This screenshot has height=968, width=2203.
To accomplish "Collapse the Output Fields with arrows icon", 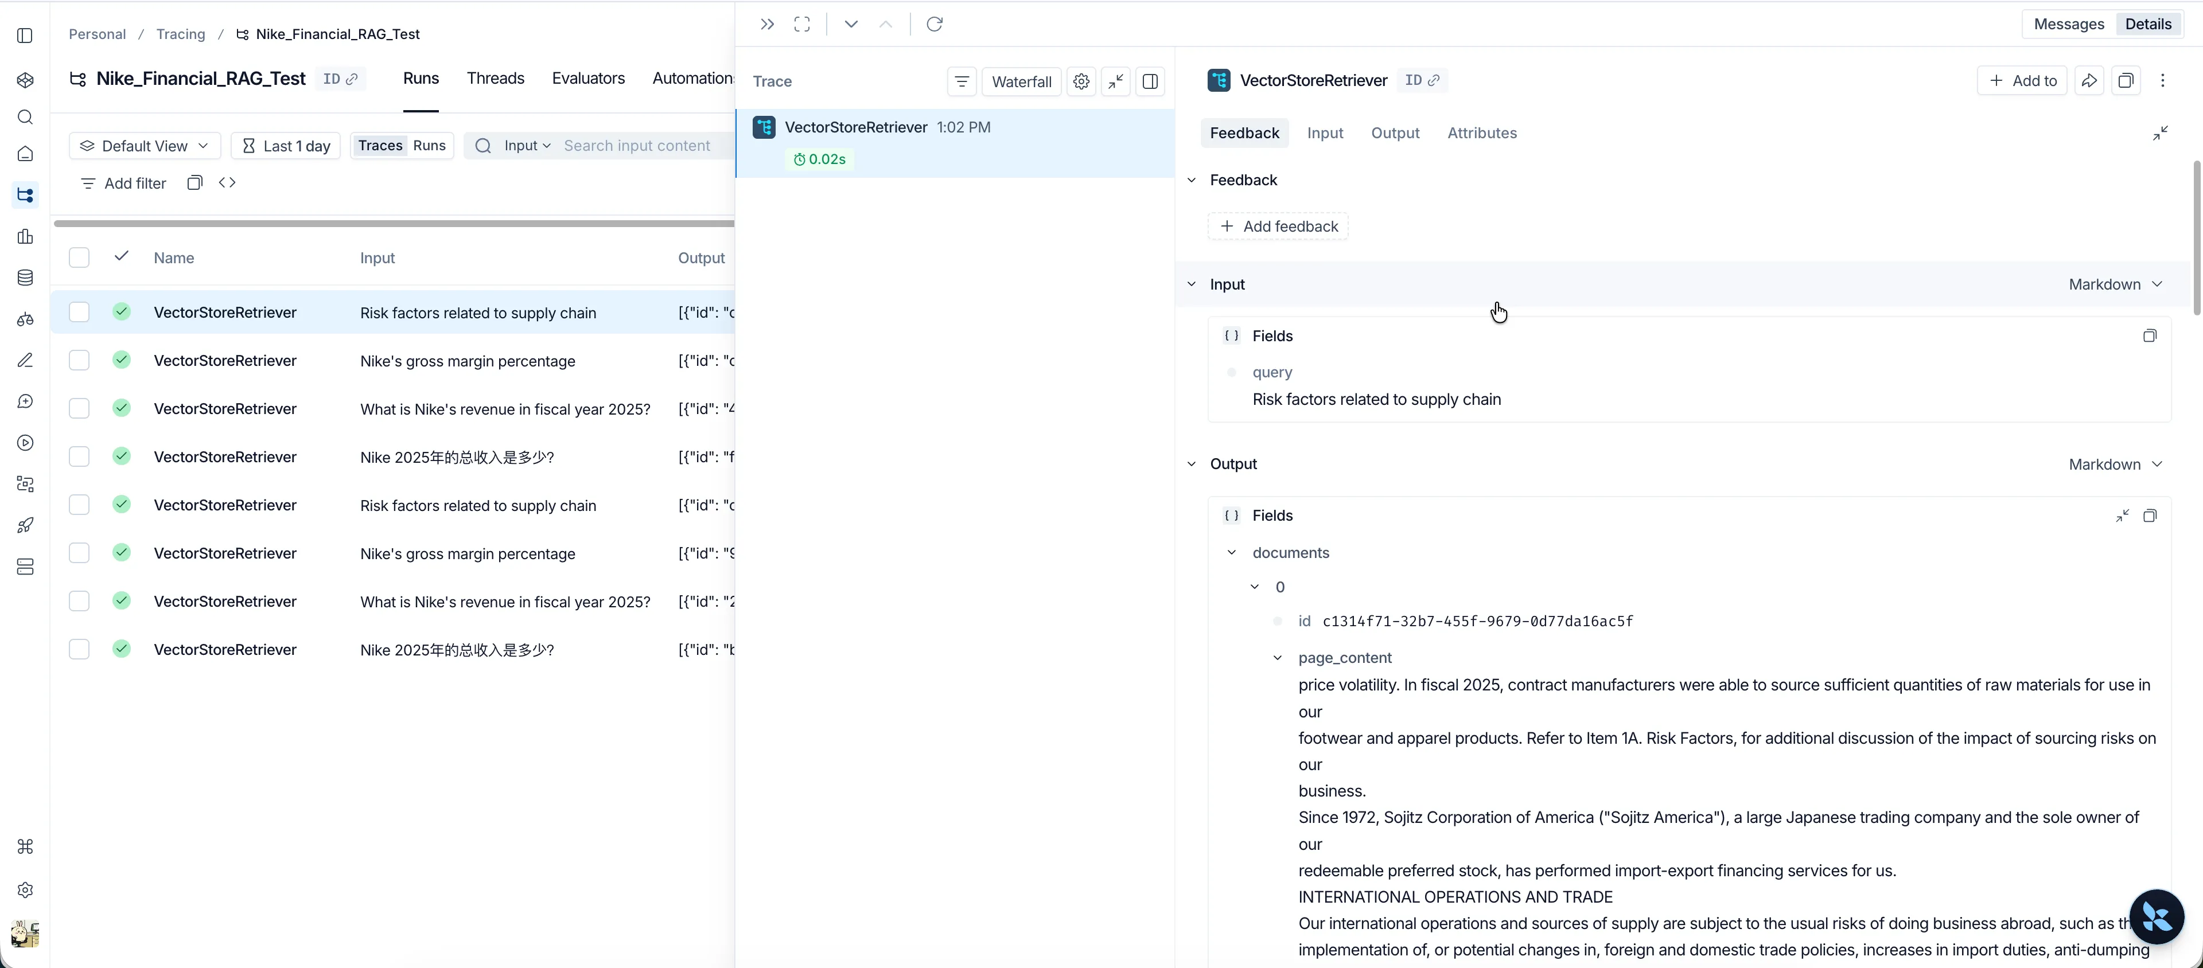I will [x=2122, y=516].
